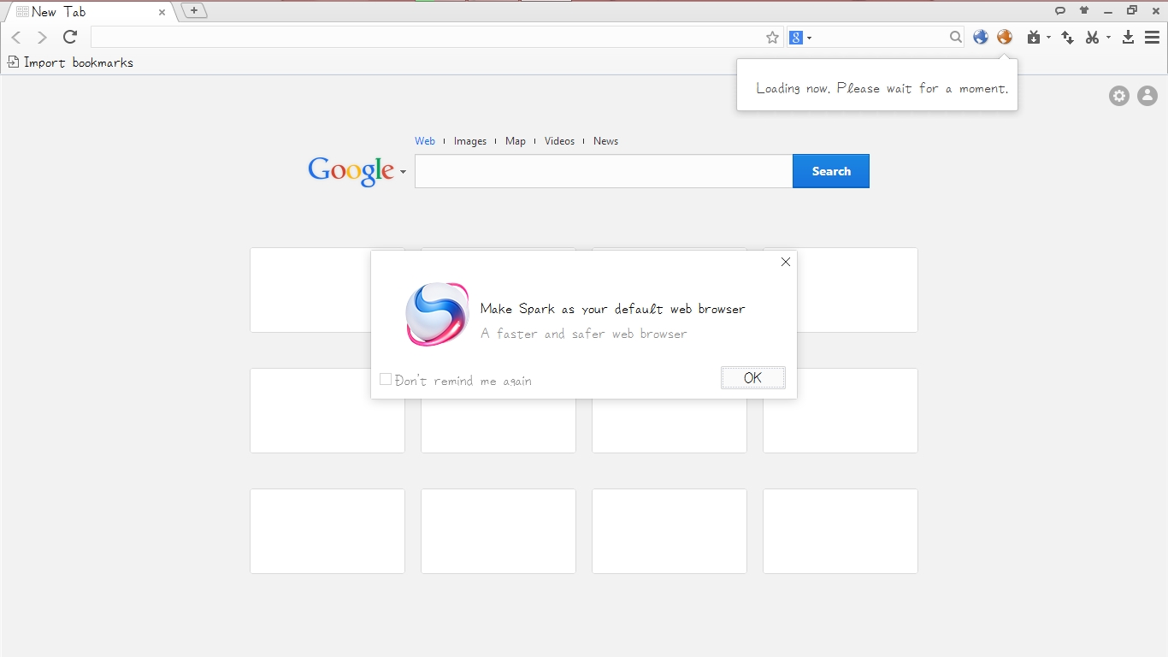Close the default browser dialog
1168x657 pixels.
[x=786, y=262]
